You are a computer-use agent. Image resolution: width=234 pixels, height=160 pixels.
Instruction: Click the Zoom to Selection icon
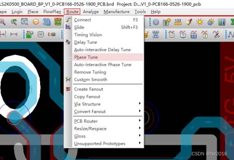tap(24, 22)
